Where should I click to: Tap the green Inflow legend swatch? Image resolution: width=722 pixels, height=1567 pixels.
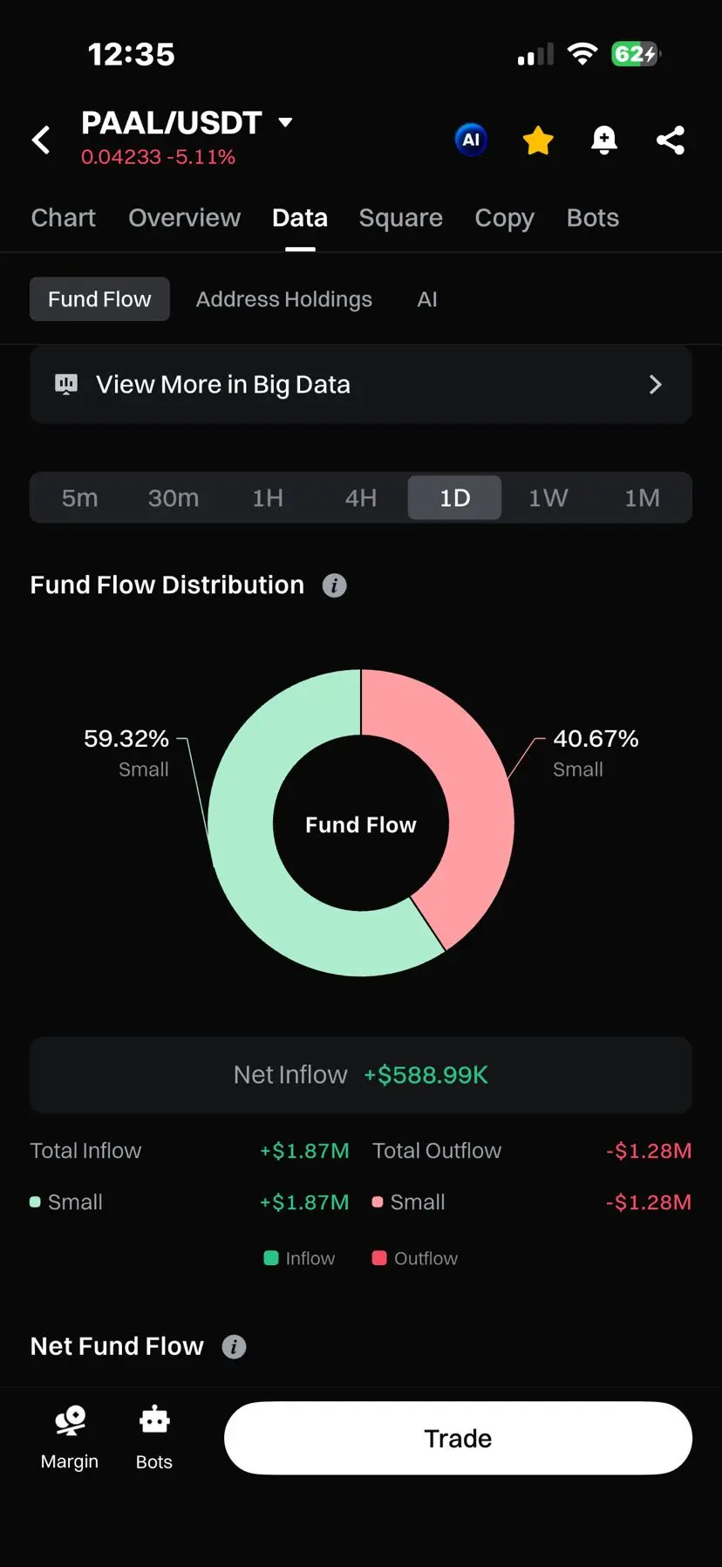(x=271, y=1258)
